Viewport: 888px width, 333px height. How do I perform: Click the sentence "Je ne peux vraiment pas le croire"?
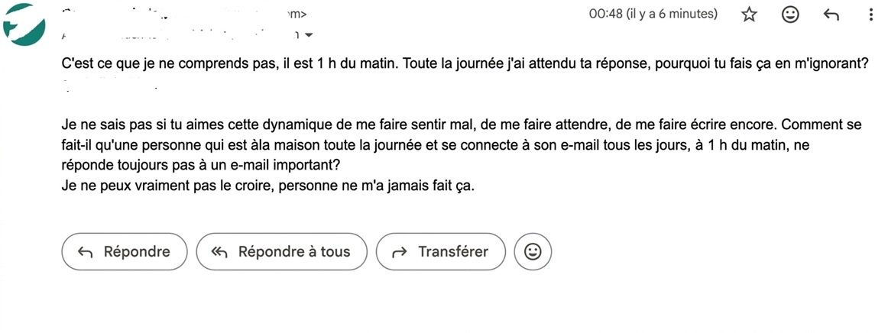[267, 186]
